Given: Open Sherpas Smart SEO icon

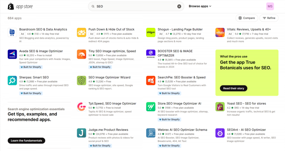Looking at the screenshot, I should click(12, 80).
